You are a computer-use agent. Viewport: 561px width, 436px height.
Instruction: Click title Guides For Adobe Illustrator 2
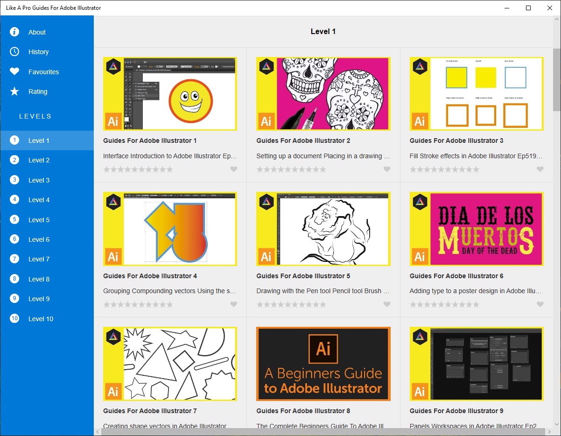(x=303, y=141)
